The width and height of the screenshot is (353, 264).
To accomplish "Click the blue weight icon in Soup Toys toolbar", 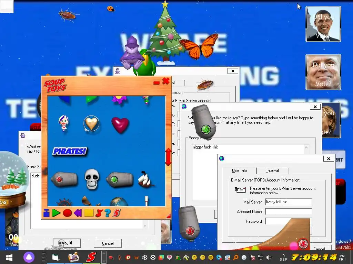I will pos(47,213).
